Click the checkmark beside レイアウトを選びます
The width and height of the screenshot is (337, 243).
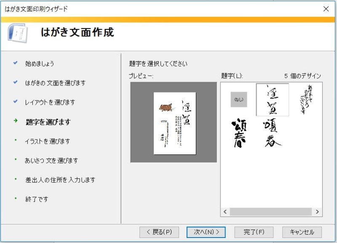[16, 101]
